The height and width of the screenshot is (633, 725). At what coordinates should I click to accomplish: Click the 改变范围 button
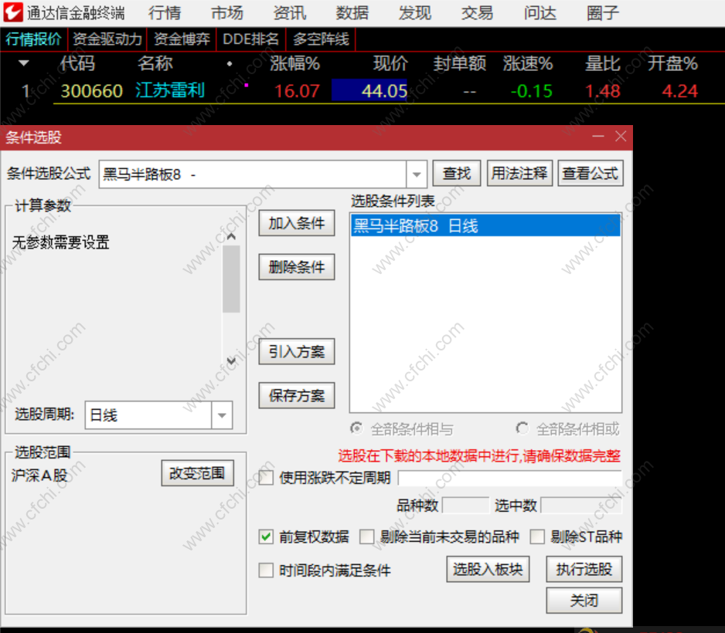pos(197,473)
